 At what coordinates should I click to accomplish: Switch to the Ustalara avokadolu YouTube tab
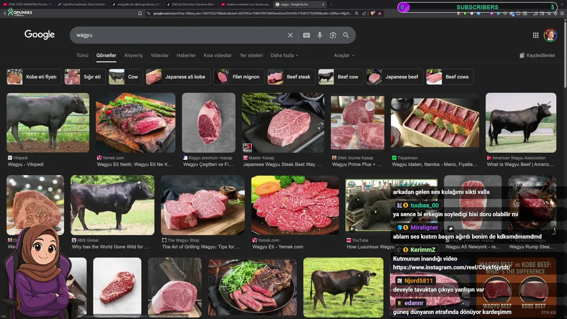245,4
